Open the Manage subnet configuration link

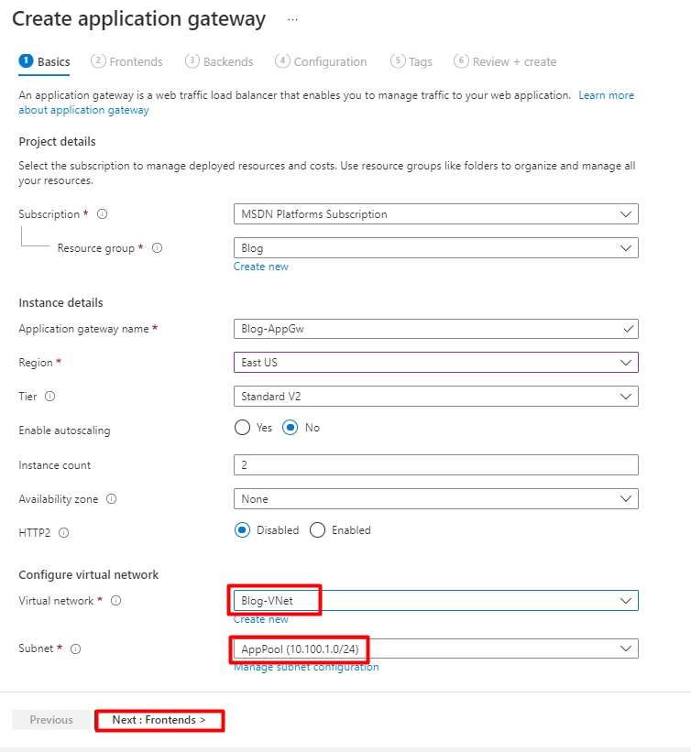(306, 667)
